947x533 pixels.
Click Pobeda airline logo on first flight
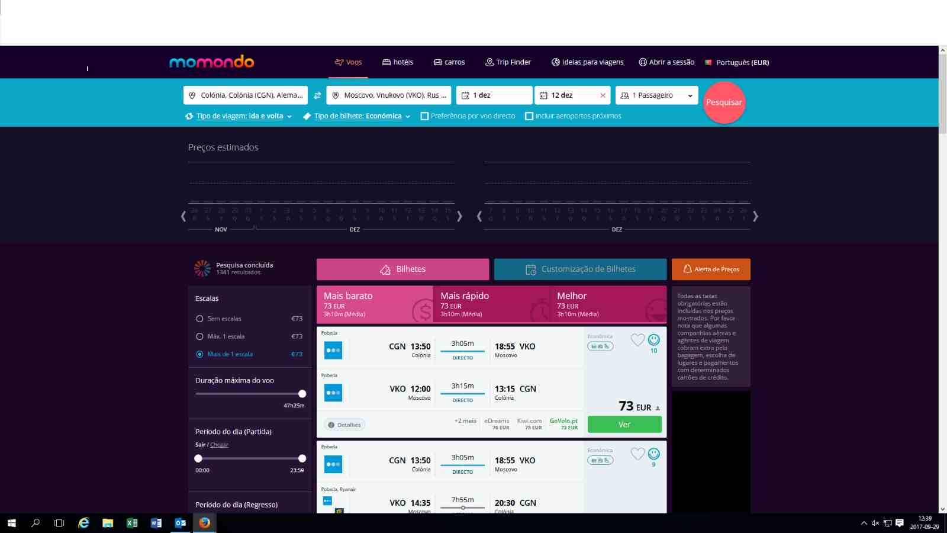click(x=333, y=350)
